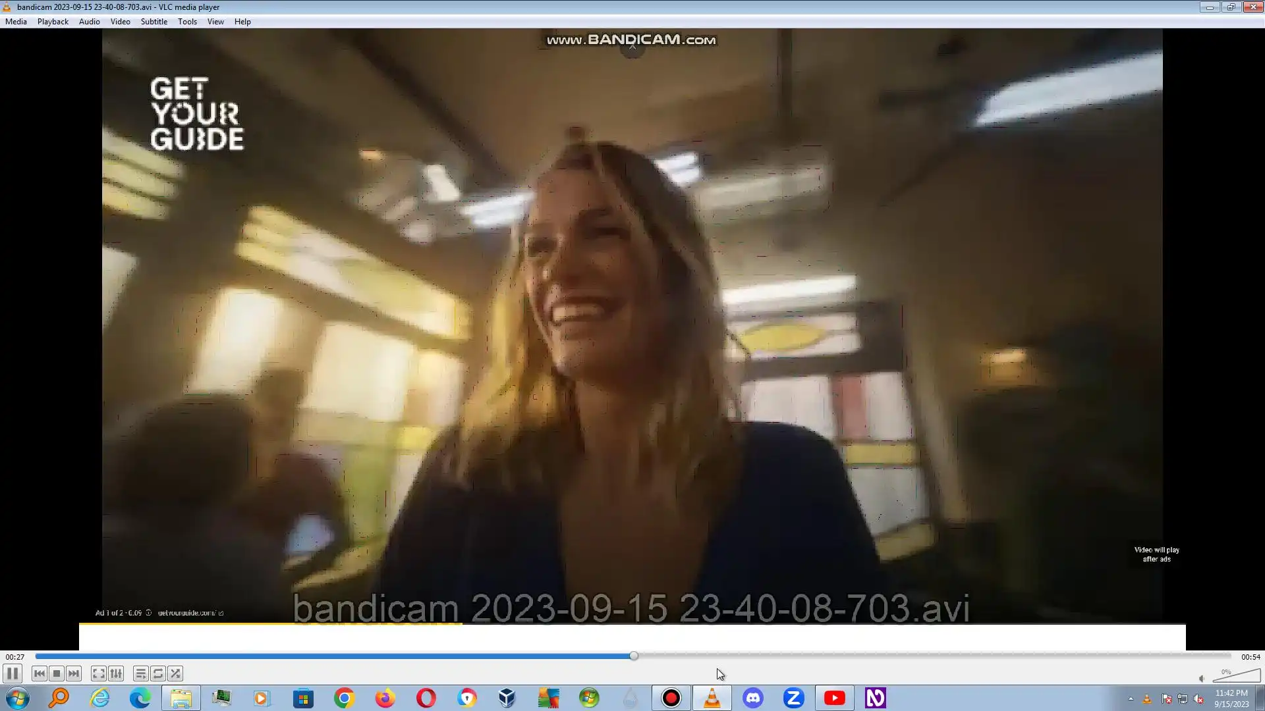Expand the Audio menu
1265x711 pixels.
click(89, 22)
